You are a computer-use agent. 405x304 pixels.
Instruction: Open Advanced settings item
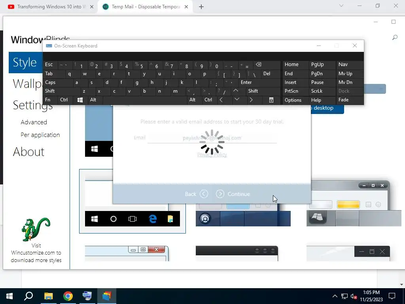[x=34, y=122]
